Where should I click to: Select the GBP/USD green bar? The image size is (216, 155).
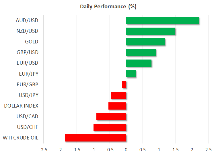point(141,53)
